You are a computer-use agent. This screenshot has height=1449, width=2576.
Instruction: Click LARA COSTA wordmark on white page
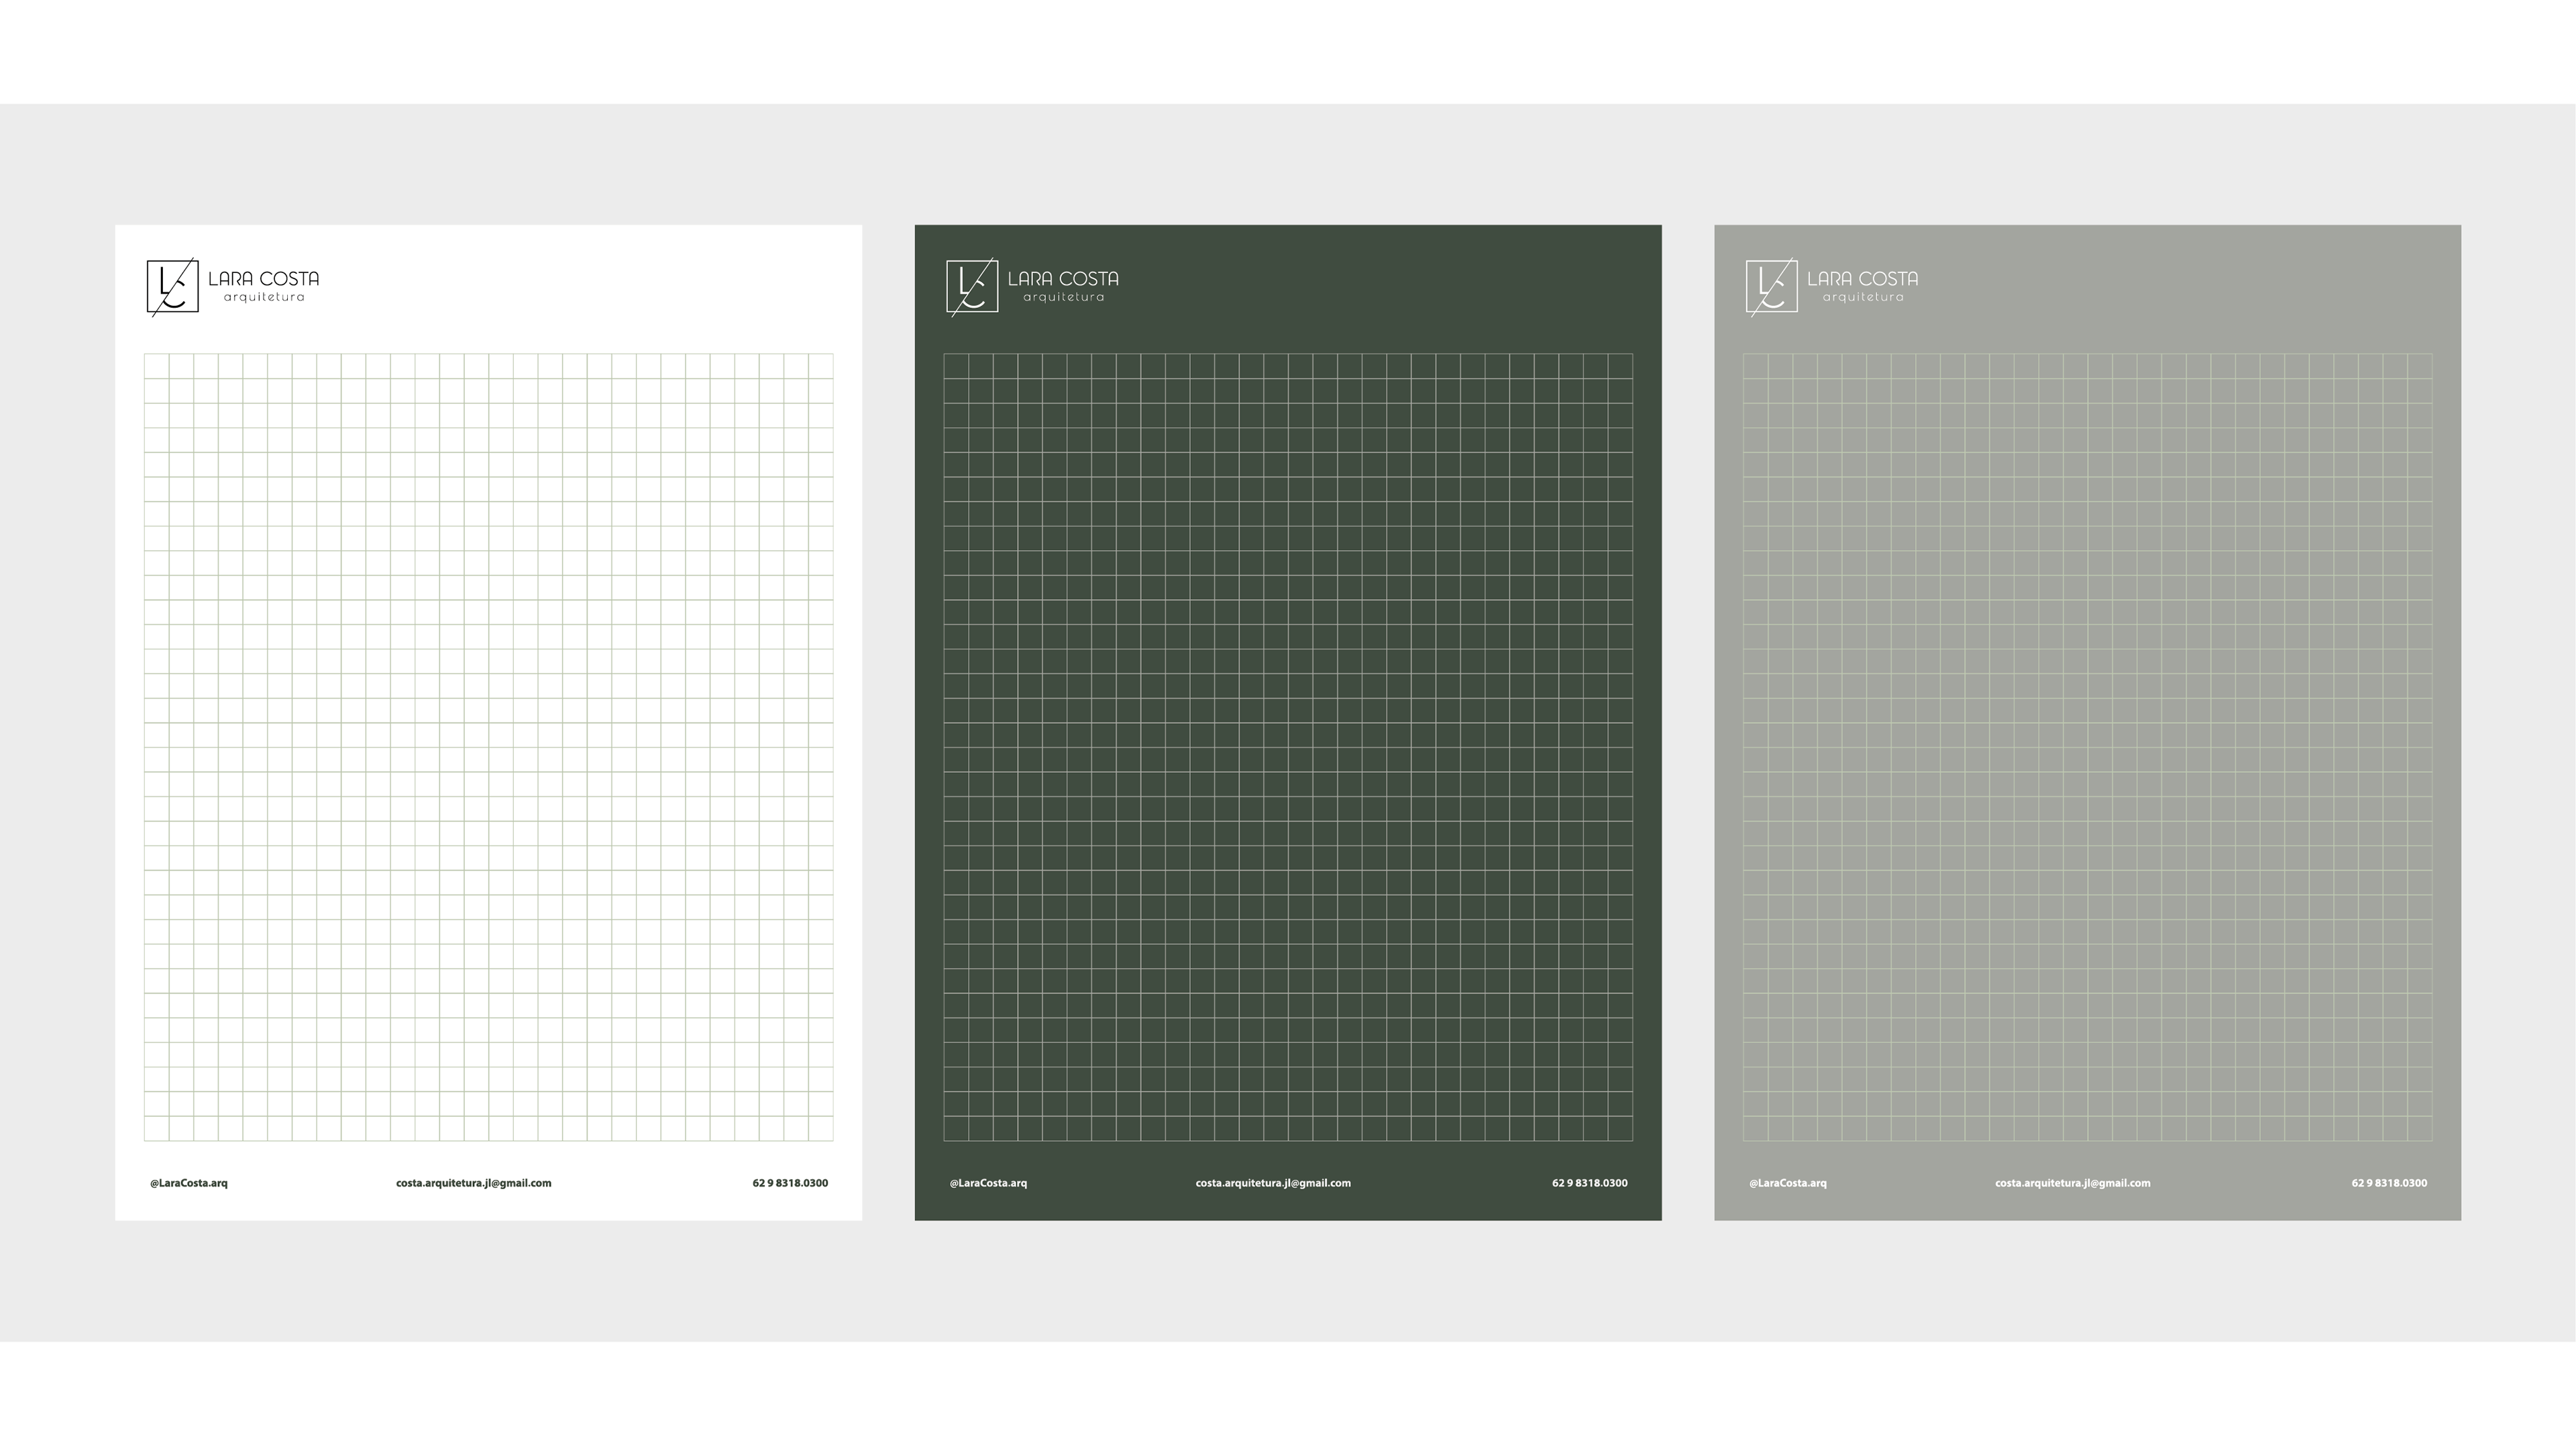click(x=264, y=279)
